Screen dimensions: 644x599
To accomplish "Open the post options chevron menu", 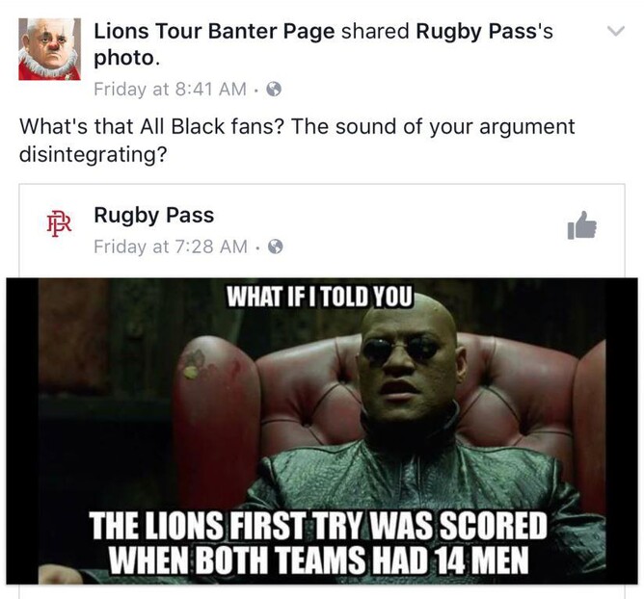I will pos(616,31).
